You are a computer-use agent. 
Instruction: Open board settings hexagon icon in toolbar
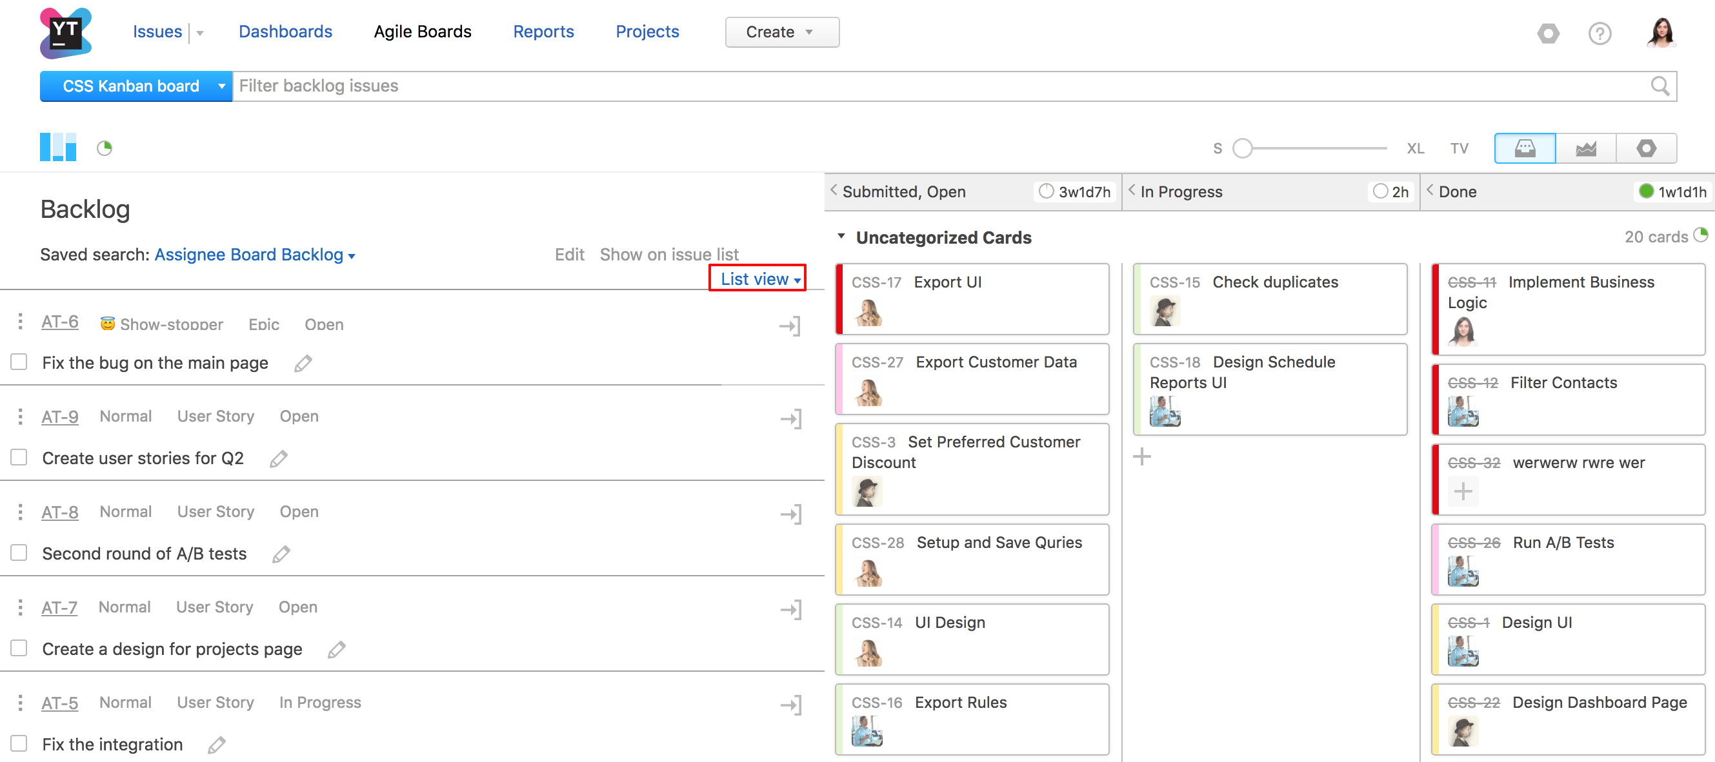[x=1646, y=148]
